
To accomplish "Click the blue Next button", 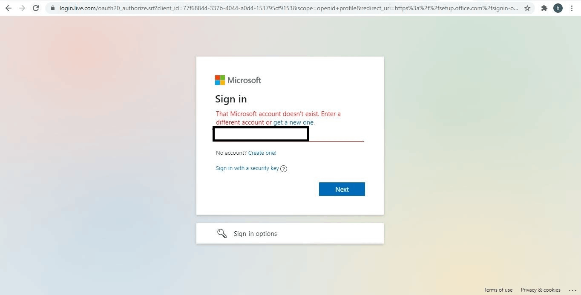I will tap(342, 189).
